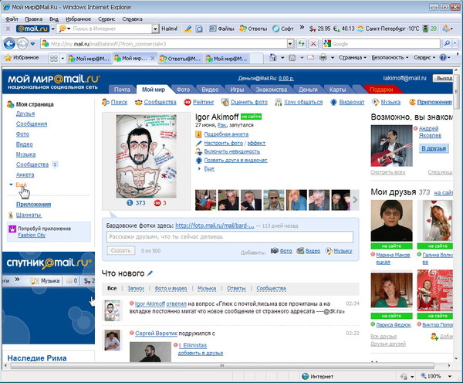
Task: Click Андрей Яковлев's guitar photo thumbnail
Action: tap(391, 146)
